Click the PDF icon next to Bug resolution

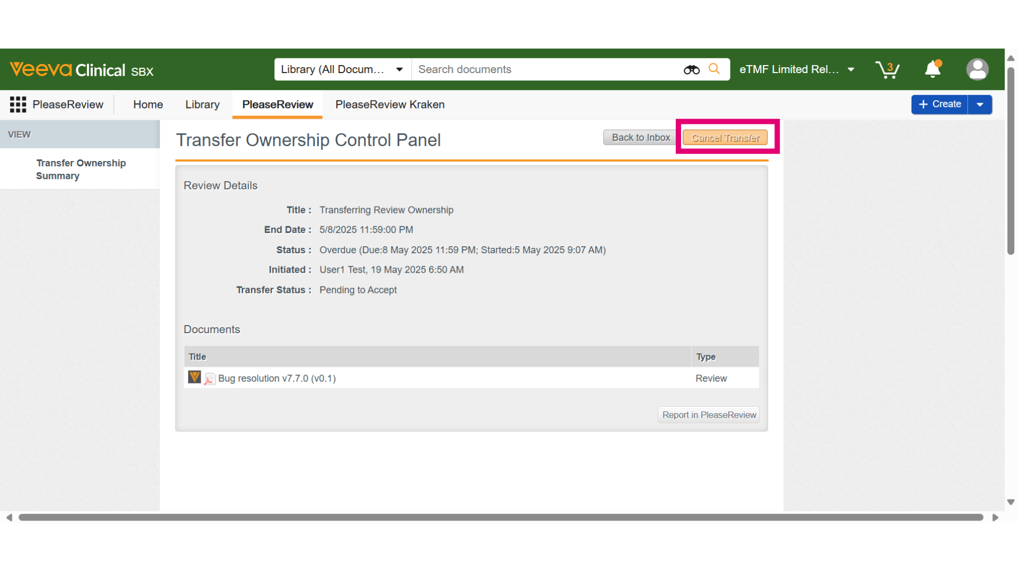tap(210, 379)
